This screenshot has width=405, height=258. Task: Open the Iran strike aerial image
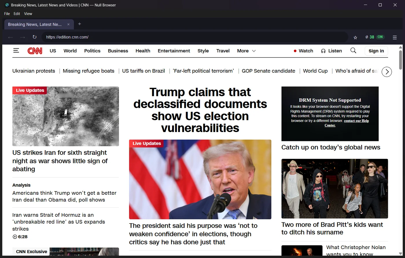(x=66, y=116)
